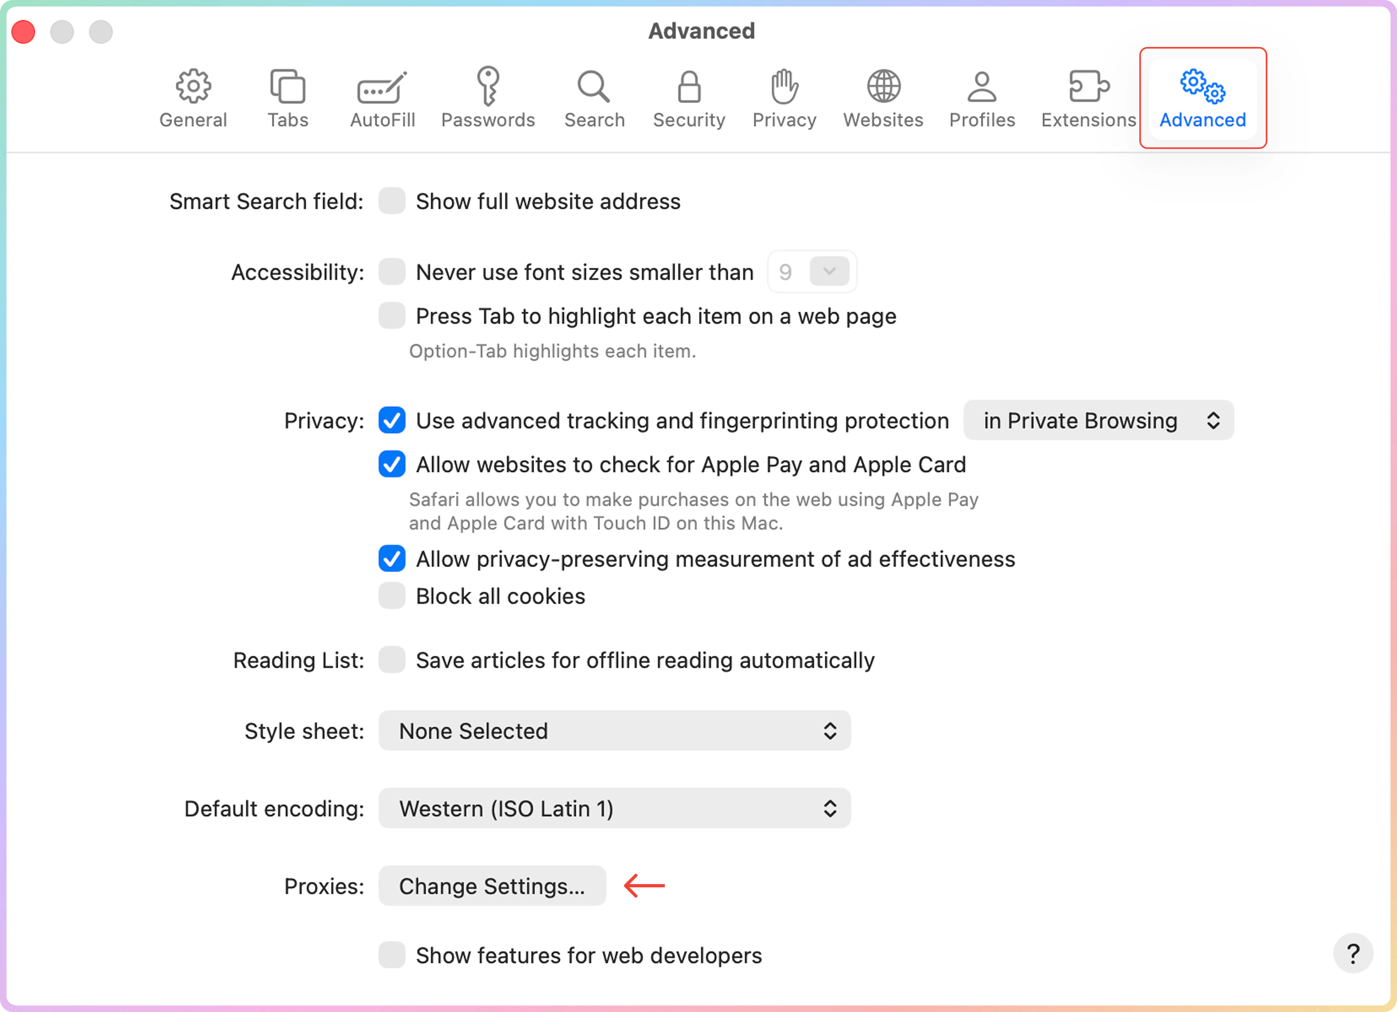
Task: Expand the Style sheet None Selected menu
Action: click(614, 731)
